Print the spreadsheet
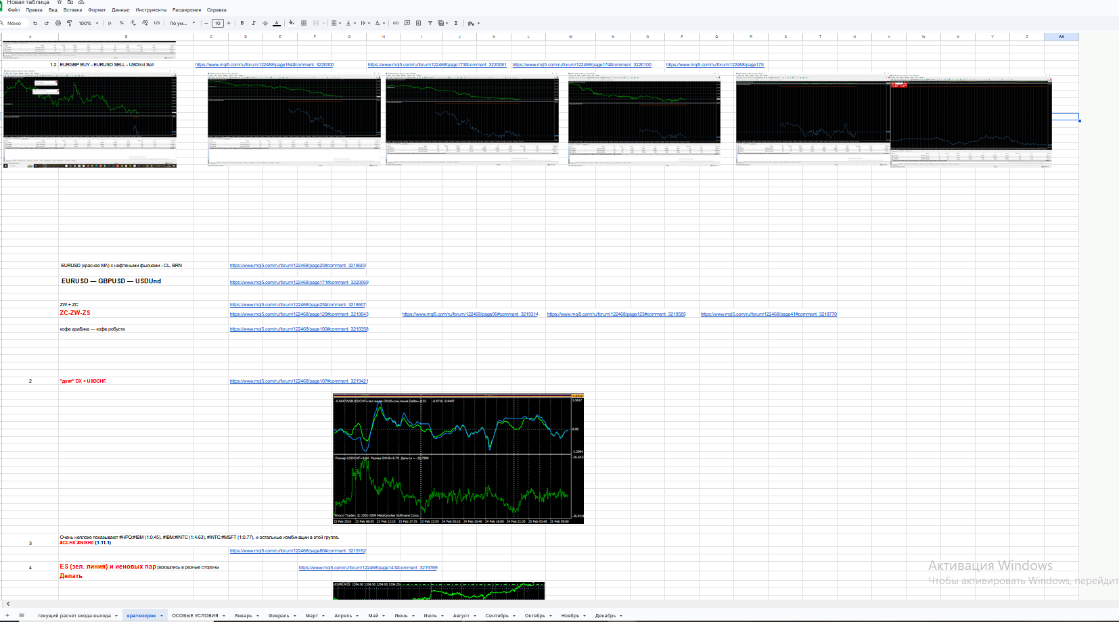Image resolution: width=1119 pixels, height=622 pixels. coord(58,23)
